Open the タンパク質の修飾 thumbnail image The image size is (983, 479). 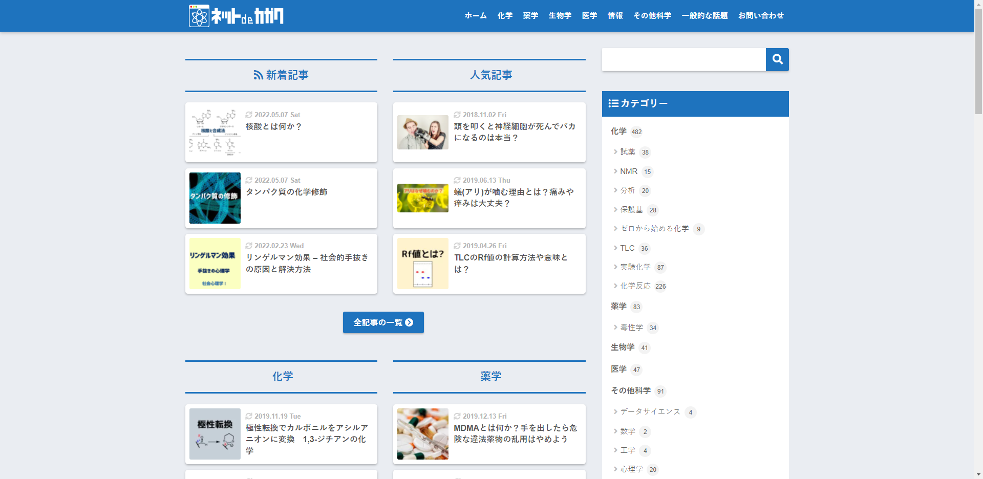pyautogui.click(x=215, y=198)
